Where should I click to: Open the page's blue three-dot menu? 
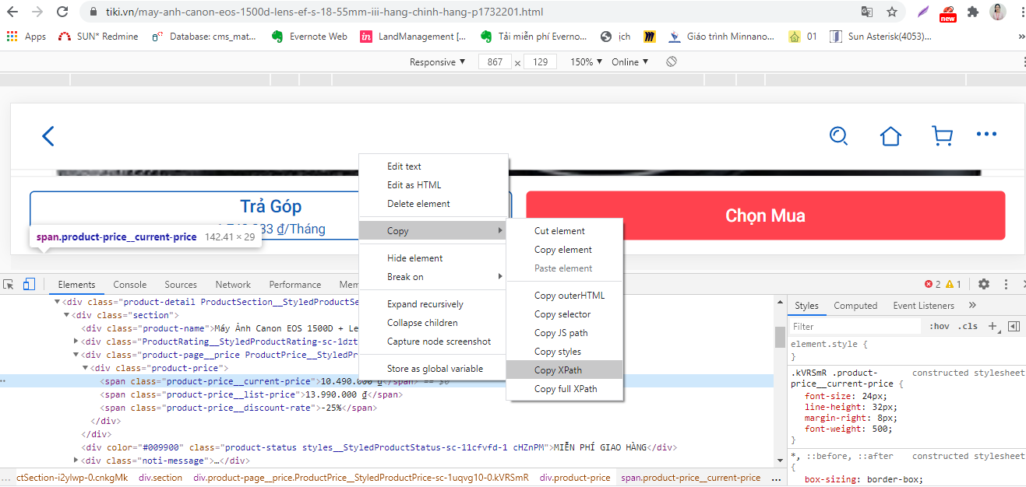pos(986,135)
